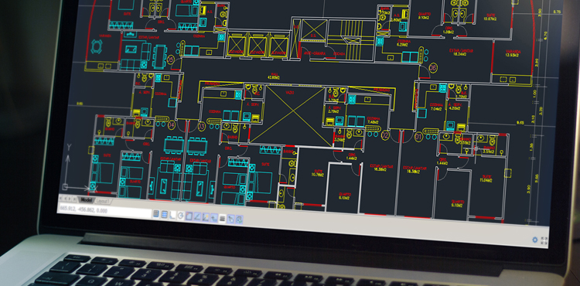Switch to the Layout1 tab
580x286 pixels.
[103, 202]
